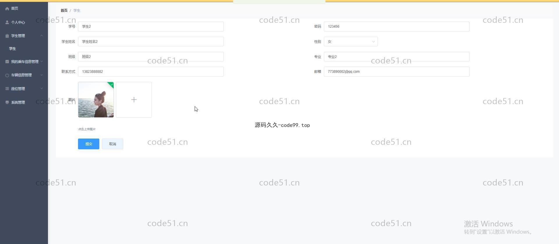Open 首页 in the sidebar menu

(x=15, y=8)
